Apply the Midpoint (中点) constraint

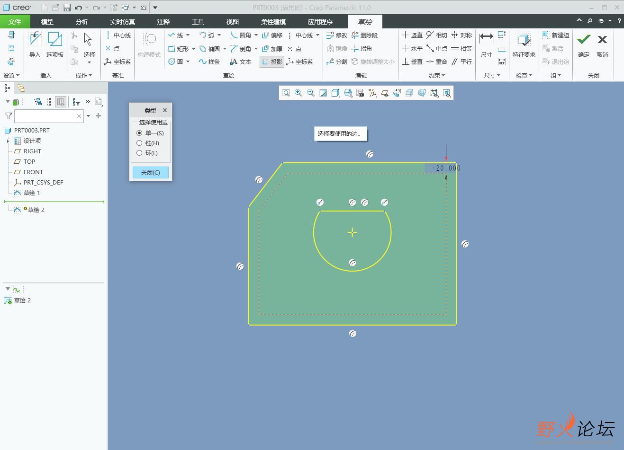[x=437, y=48]
